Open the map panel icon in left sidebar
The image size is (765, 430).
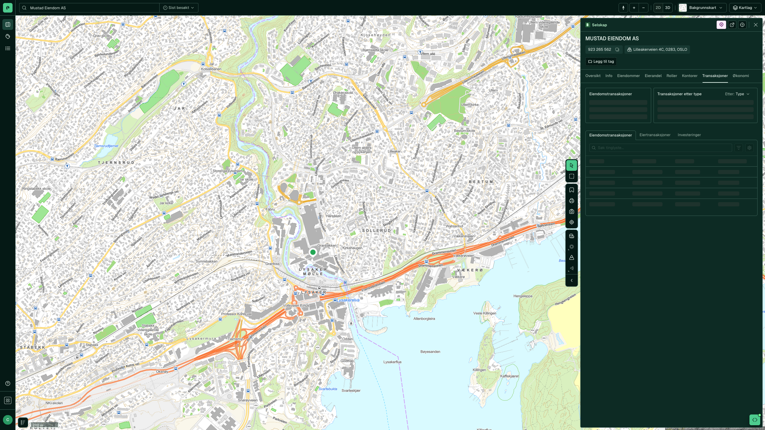click(8, 24)
